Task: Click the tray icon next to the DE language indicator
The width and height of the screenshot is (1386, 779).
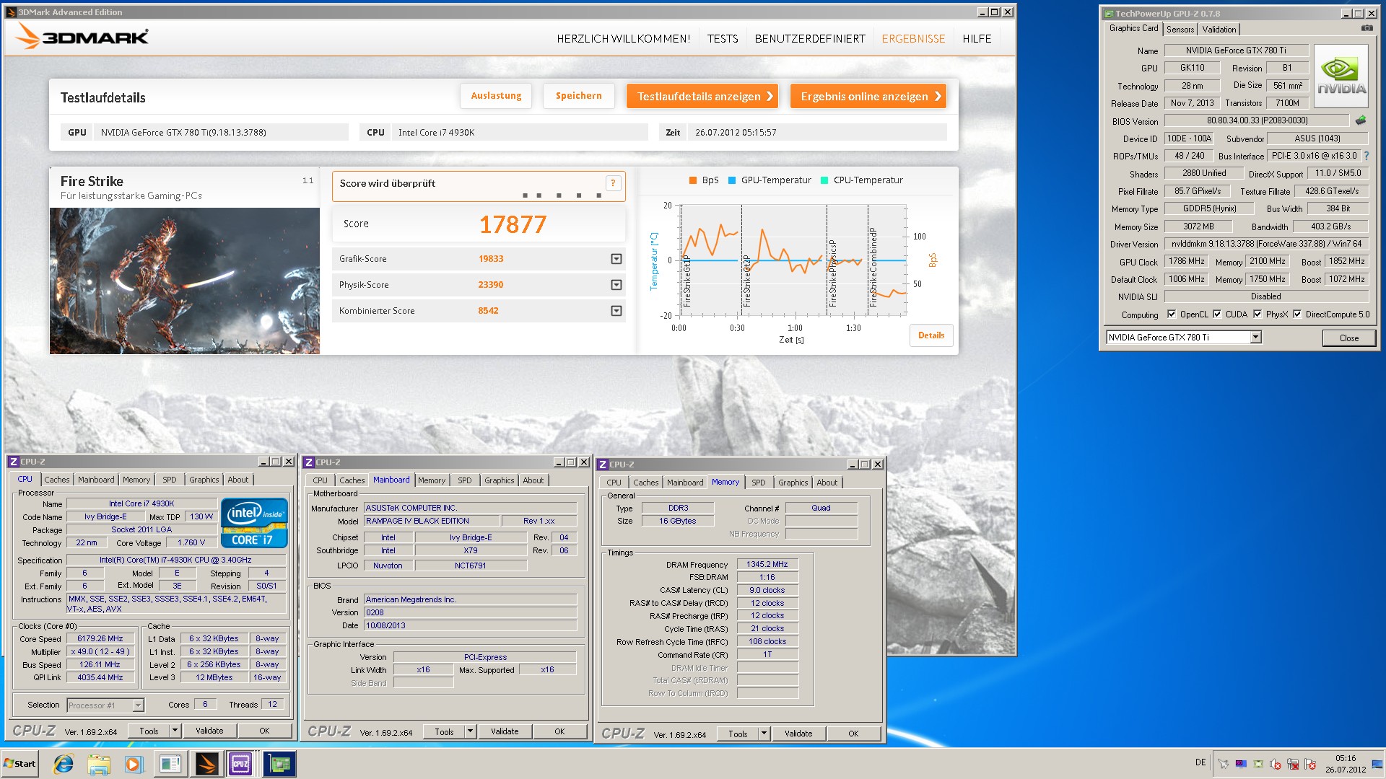Action: [x=1224, y=764]
